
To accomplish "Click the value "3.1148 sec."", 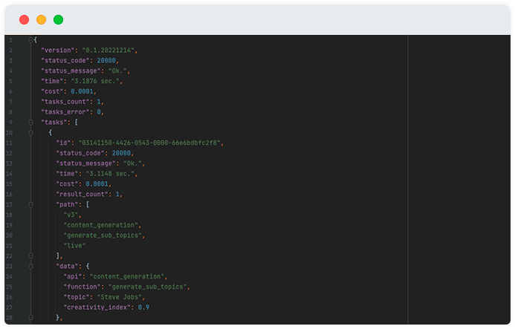I will [110, 174].
